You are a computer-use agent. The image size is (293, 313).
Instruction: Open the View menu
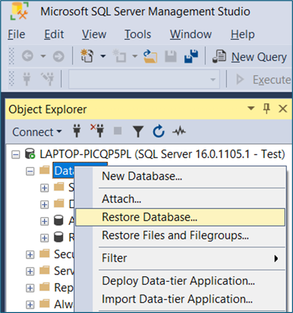click(x=94, y=34)
